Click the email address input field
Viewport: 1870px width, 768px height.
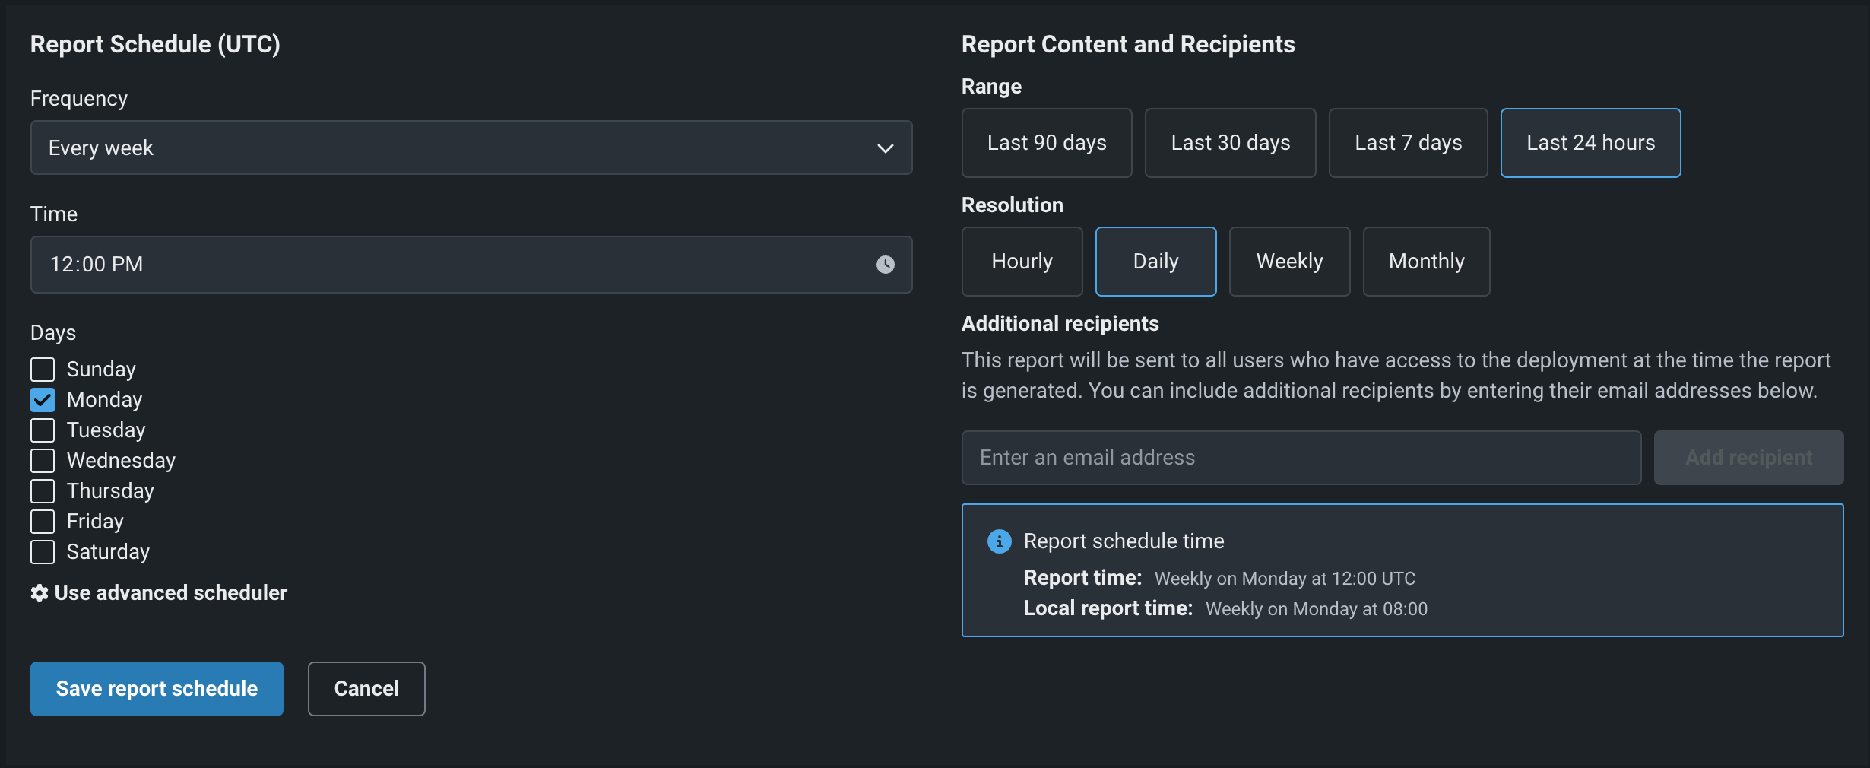[1301, 458]
